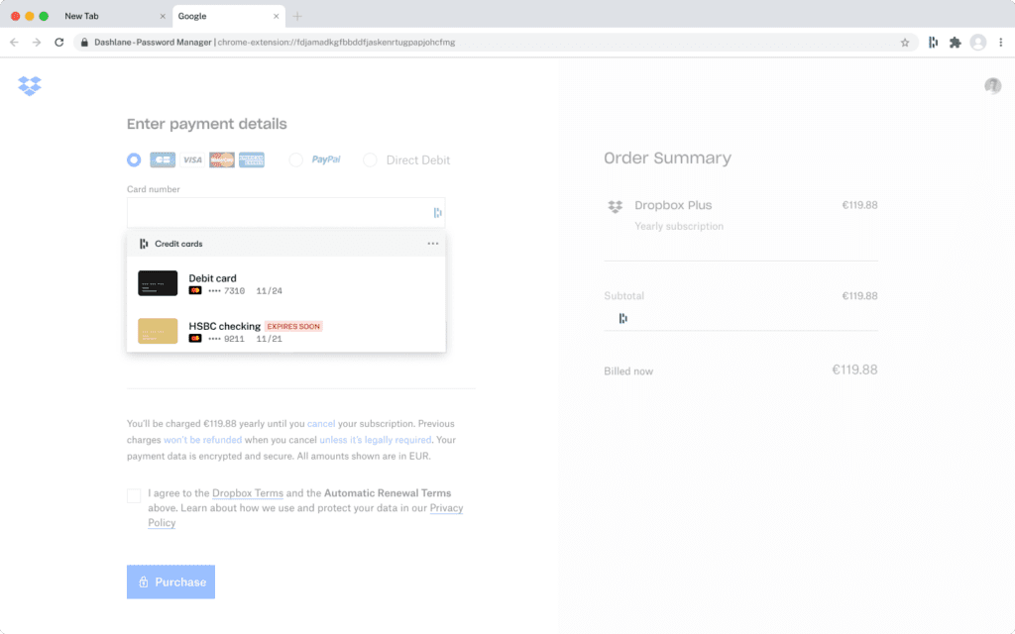1015x634 pixels.
Task: Select the Visa payment icon
Action: pyautogui.click(x=192, y=159)
